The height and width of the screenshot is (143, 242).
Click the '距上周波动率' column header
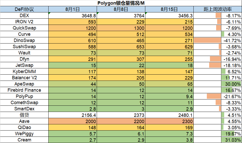[x=218, y=9]
